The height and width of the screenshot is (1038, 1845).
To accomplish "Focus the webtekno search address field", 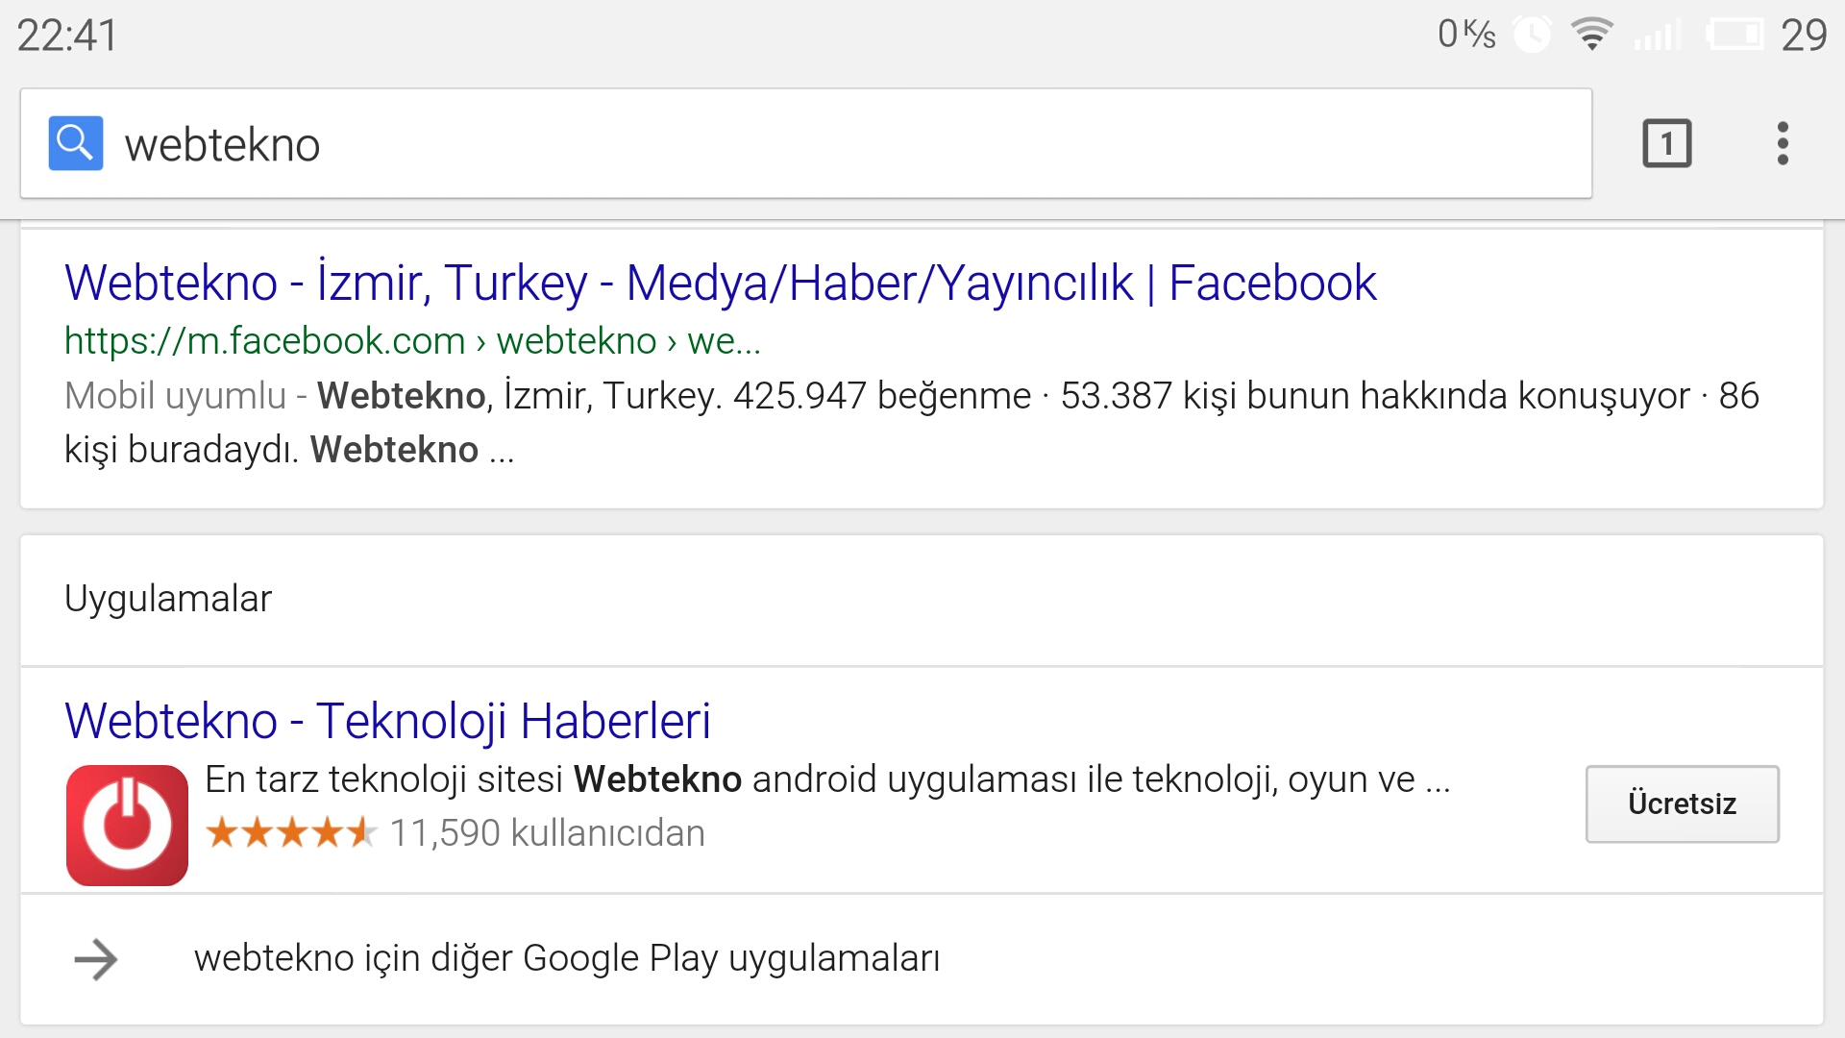I will [x=806, y=144].
